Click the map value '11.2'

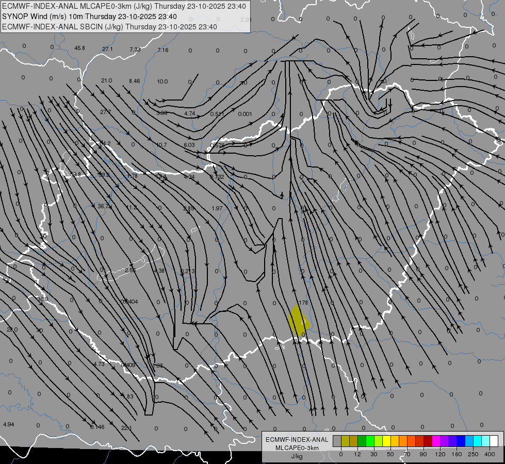tap(132, 207)
